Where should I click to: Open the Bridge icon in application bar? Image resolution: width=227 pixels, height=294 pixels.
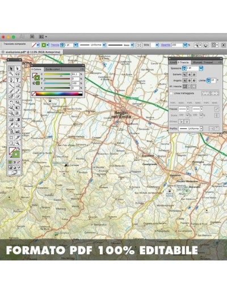click(x=32, y=36)
